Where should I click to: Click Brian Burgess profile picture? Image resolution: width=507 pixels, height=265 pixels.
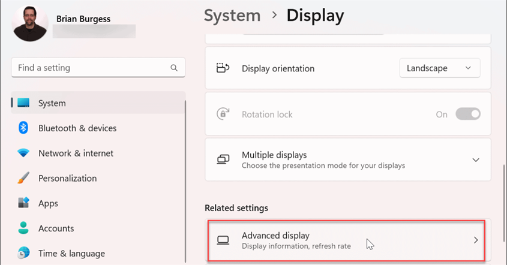point(30,23)
